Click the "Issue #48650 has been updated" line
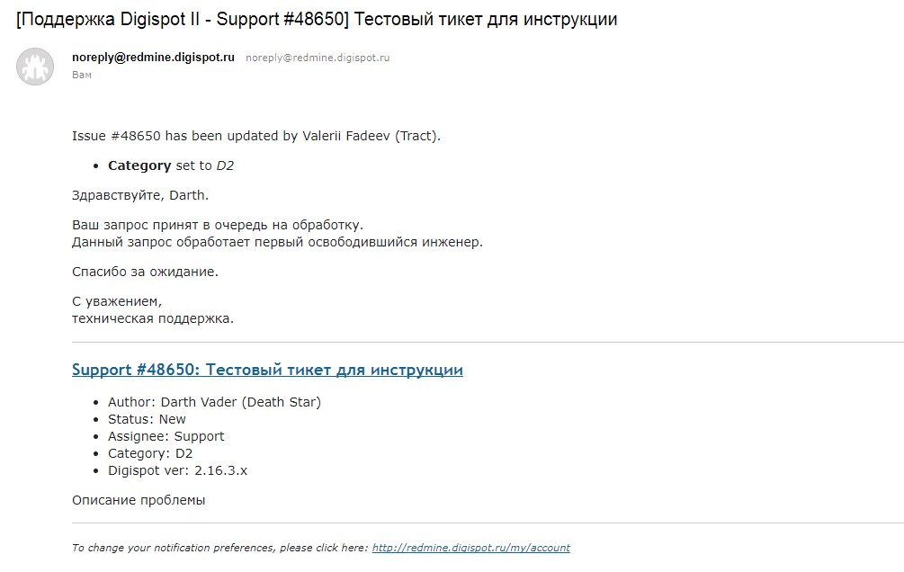The width and height of the screenshot is (904, 572). [x=256, y=136]
